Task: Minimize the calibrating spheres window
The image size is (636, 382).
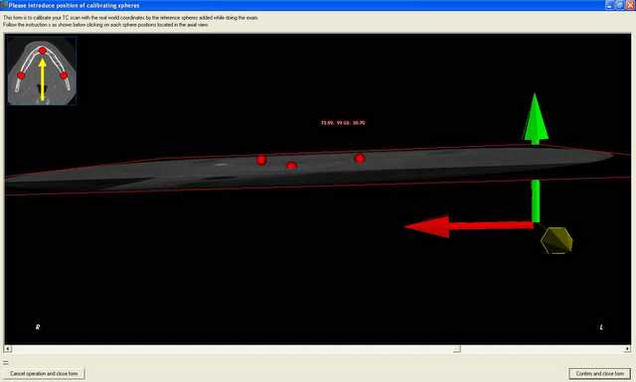Action: point(610,5)
